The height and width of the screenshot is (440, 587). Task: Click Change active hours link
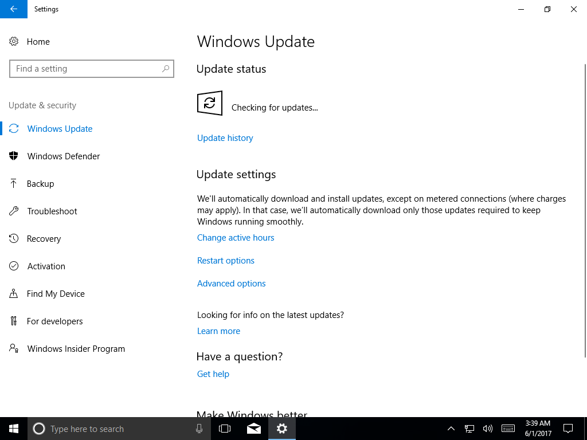pyautogui.click(x=236, y=238)
